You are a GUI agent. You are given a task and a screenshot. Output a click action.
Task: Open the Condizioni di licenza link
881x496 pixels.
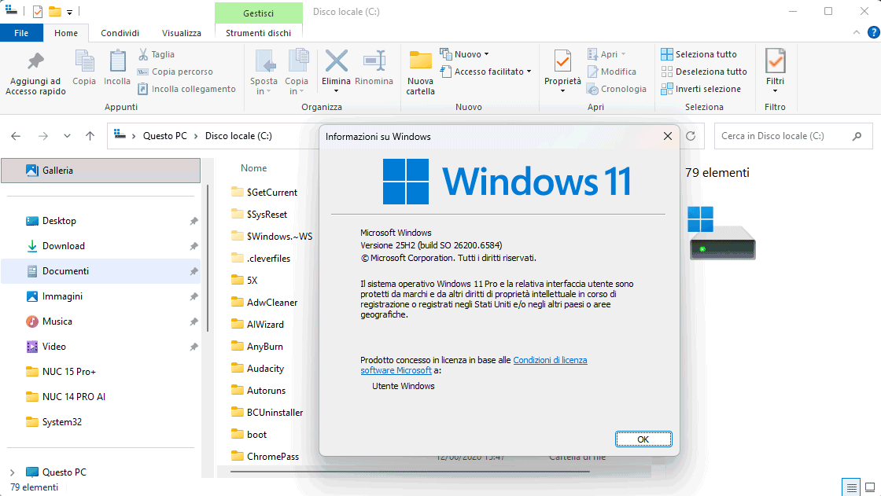pyautogui.click(x=550, y=359)
